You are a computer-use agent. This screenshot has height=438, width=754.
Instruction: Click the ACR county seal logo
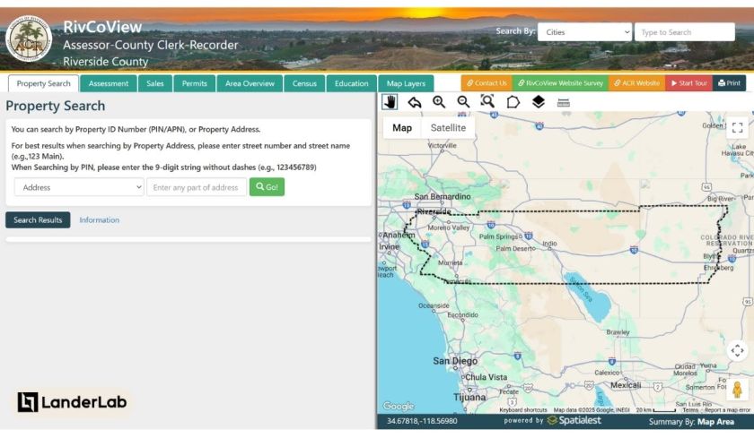click(29, 39)
